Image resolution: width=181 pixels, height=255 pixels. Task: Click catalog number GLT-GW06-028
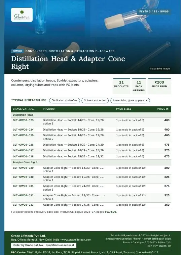(23, 156)
